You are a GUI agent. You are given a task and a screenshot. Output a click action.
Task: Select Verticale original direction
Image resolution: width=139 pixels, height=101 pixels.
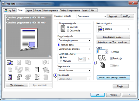[68, 27]
